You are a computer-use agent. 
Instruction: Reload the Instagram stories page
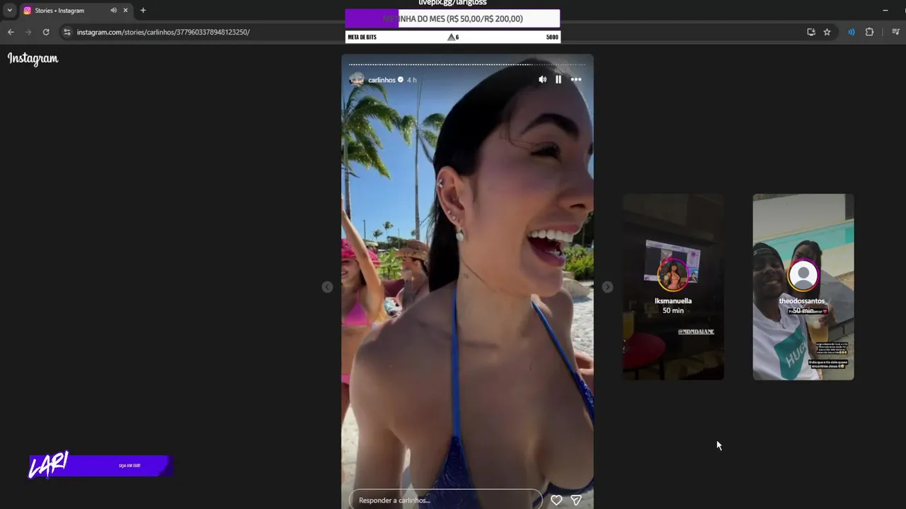pyautogui.click(x=46, y=32)
